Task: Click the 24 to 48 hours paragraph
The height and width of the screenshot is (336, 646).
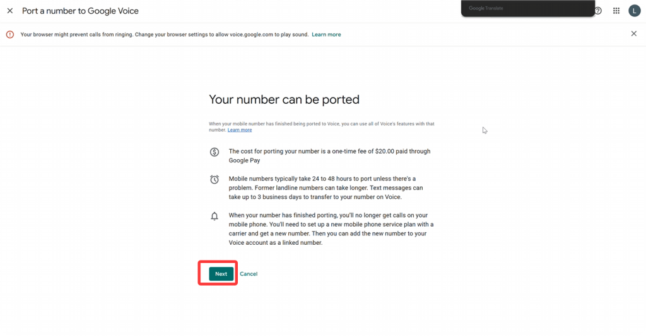Action: point(326,188)
